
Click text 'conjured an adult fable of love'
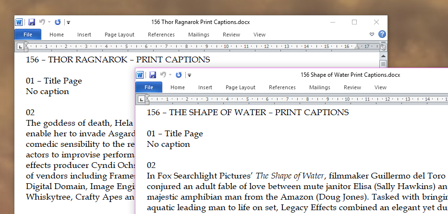pos(206,187)
